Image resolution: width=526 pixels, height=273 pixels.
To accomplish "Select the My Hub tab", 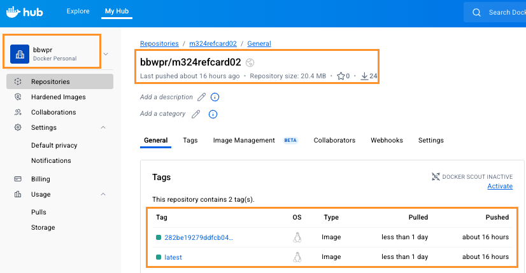I will 117,11.
